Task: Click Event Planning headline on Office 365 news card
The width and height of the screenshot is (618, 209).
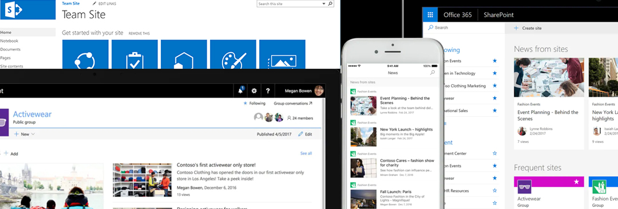Action: point(548,115)
